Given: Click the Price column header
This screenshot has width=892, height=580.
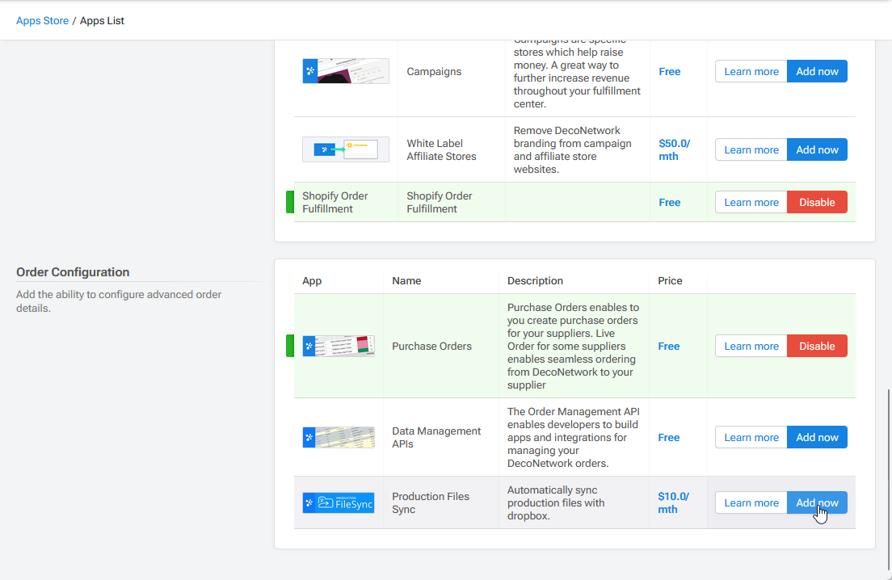Looking at the screenshot, I should 670,281.
